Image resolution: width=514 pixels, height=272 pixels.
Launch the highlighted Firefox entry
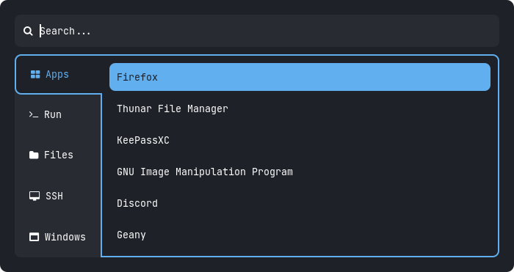(300, 77)
